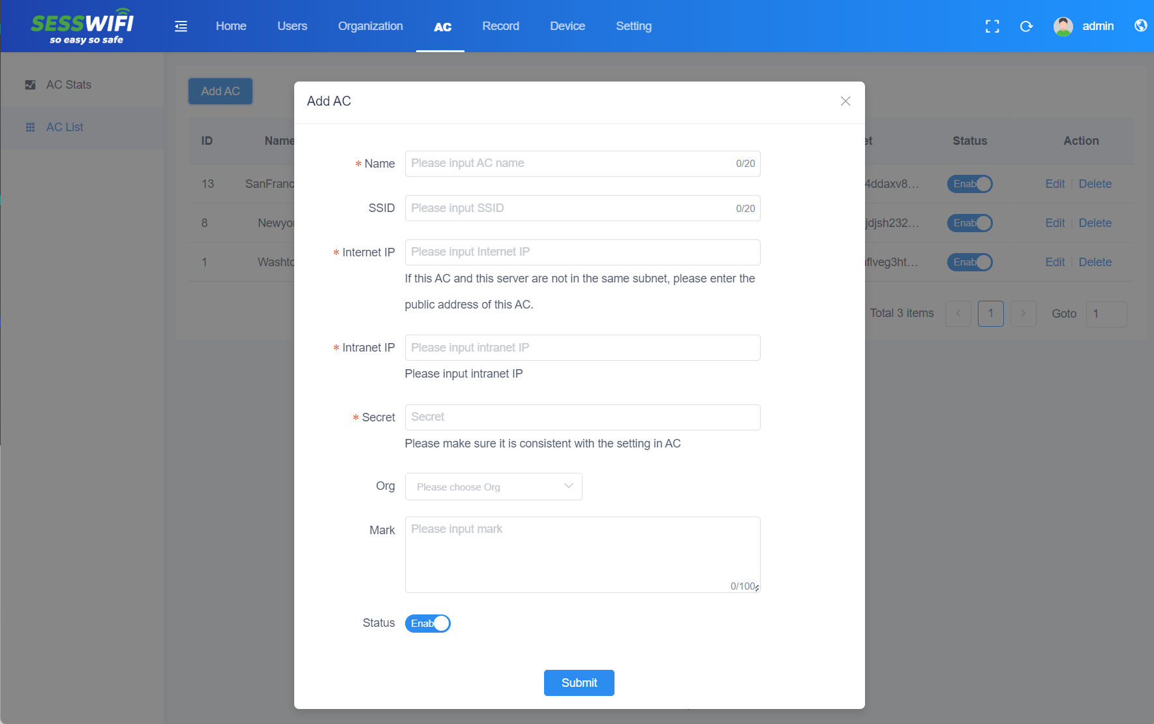Image resolution: width=1154 pixels, height=724 pixels.
Task: Open AC List in the sidebar
Action: [x=82, y=127]
